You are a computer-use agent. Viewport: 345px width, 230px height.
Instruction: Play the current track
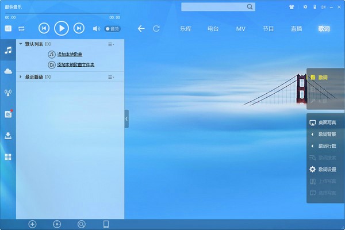(62, 28)
